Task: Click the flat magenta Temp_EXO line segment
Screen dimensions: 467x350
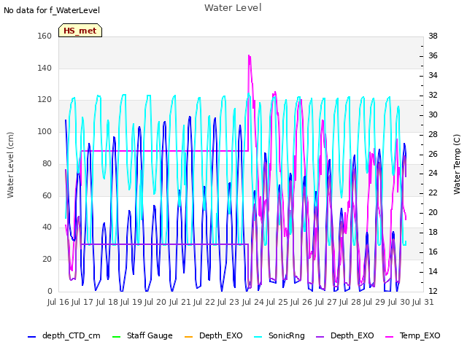Action: 165,151
